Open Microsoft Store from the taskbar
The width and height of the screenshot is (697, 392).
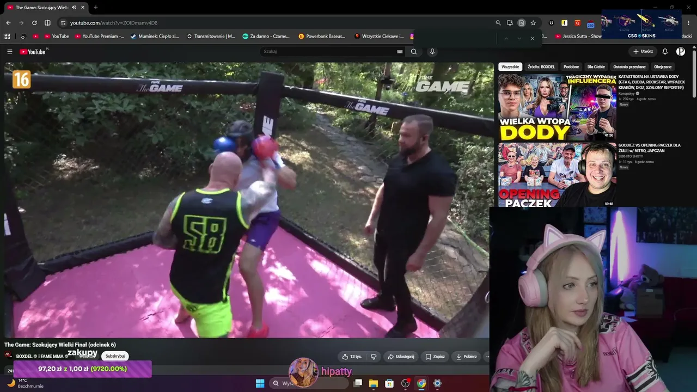pos(389,383)
